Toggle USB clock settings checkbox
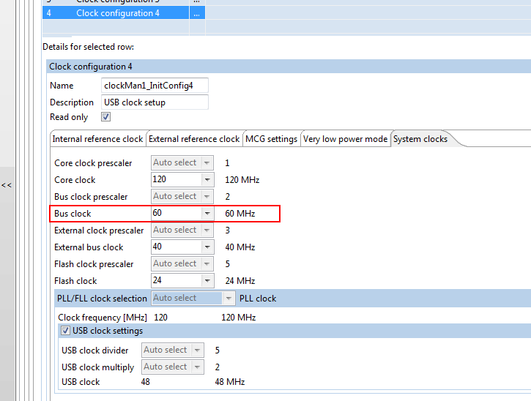The width and height of the screenshot is (531, 401). (65, 331)
